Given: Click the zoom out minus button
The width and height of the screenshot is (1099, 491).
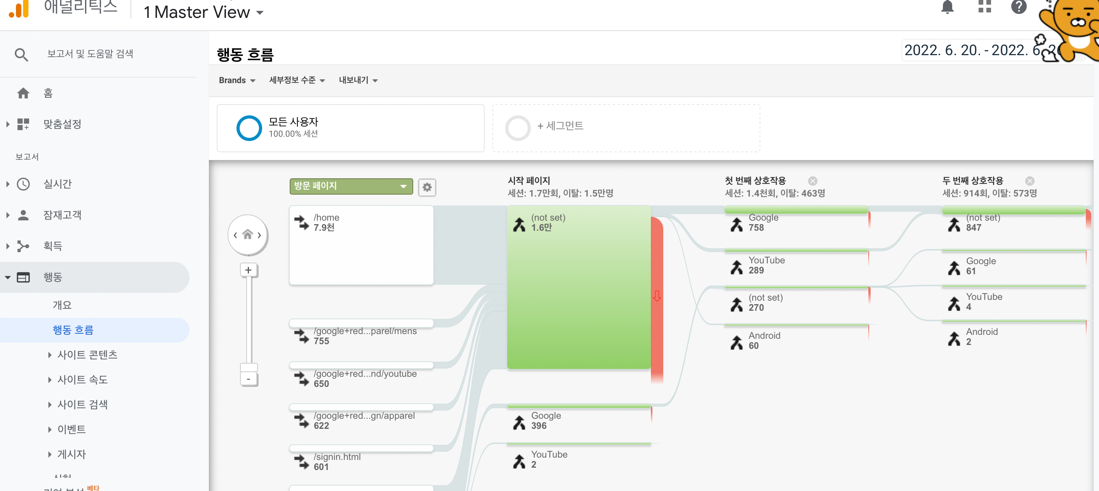Looking at the screenshot, I should pos(248,379).
